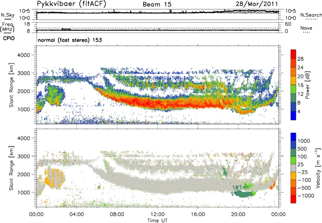Click the "N.Sky" legend label
Viewport: 322px width, 223px height.
[x=8, y=15]
